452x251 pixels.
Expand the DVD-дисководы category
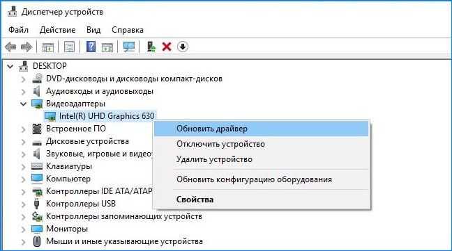click(x=24, y=79)
